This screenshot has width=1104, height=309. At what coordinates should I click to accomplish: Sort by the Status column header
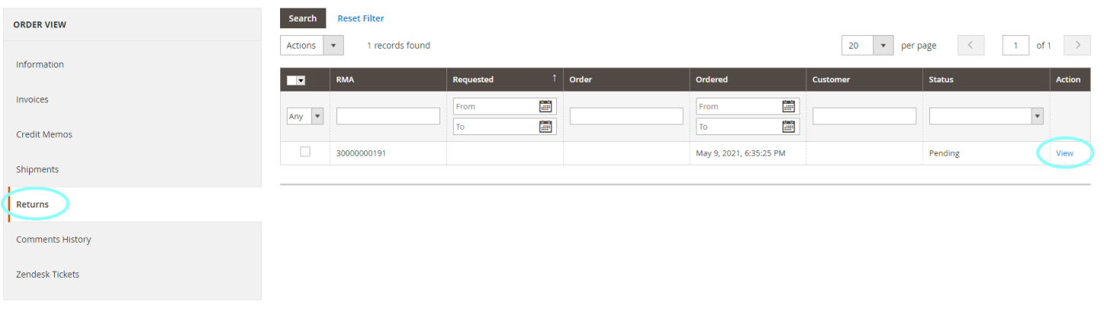click(x=987, y=79)
